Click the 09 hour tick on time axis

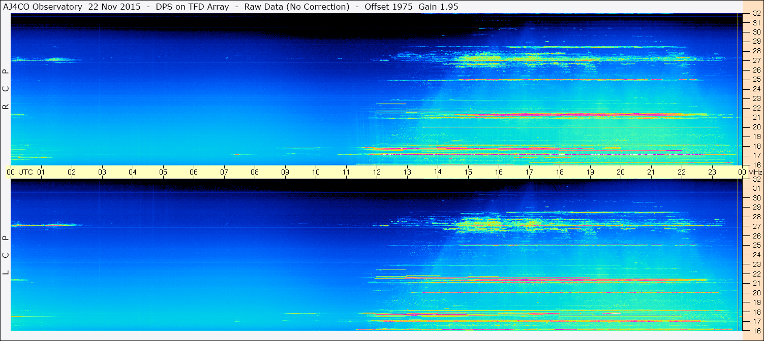click(285, 172)
